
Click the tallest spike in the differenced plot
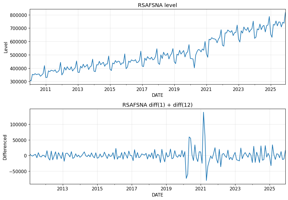203,112
